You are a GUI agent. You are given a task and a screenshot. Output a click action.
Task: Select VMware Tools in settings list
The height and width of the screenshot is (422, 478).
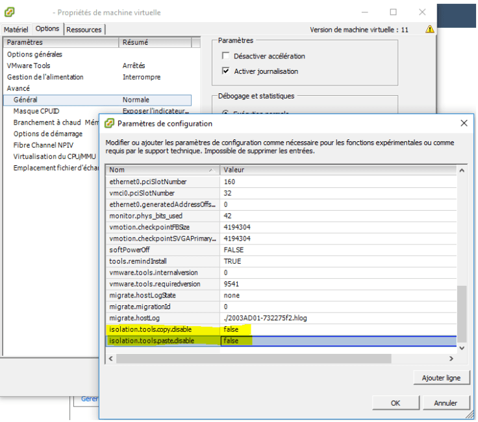pyautogui.click(x=29, y=65)
